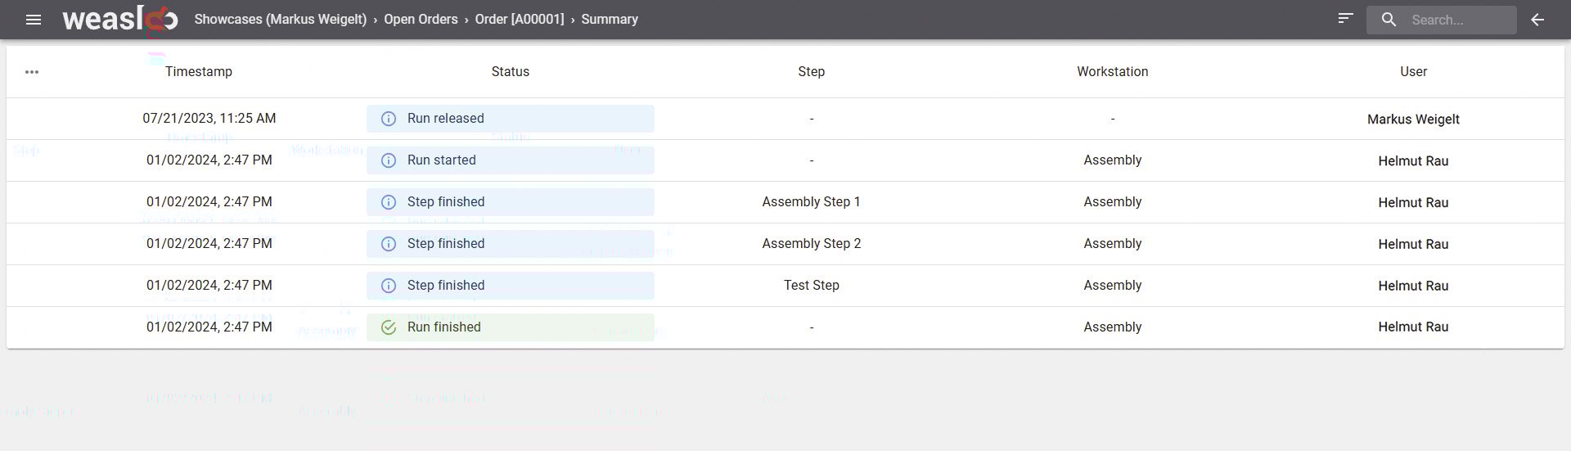Go back with the arrow icon
1571x451 pixels.
coord(1537,20)
